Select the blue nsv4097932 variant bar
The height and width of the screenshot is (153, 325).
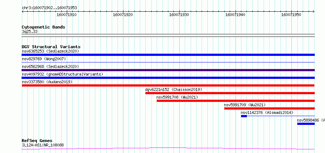(x=168, y=78)
